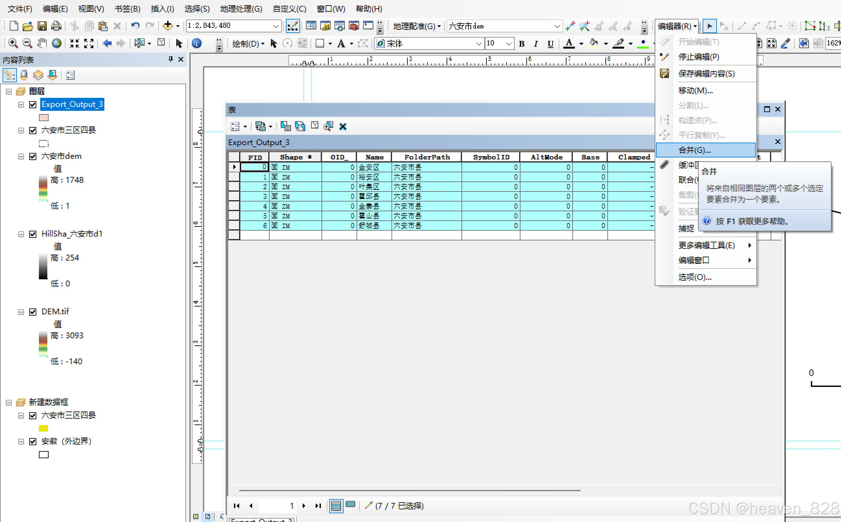841x522 pixels.
Task: Click the Undo arrow icon
Action: 135,26
